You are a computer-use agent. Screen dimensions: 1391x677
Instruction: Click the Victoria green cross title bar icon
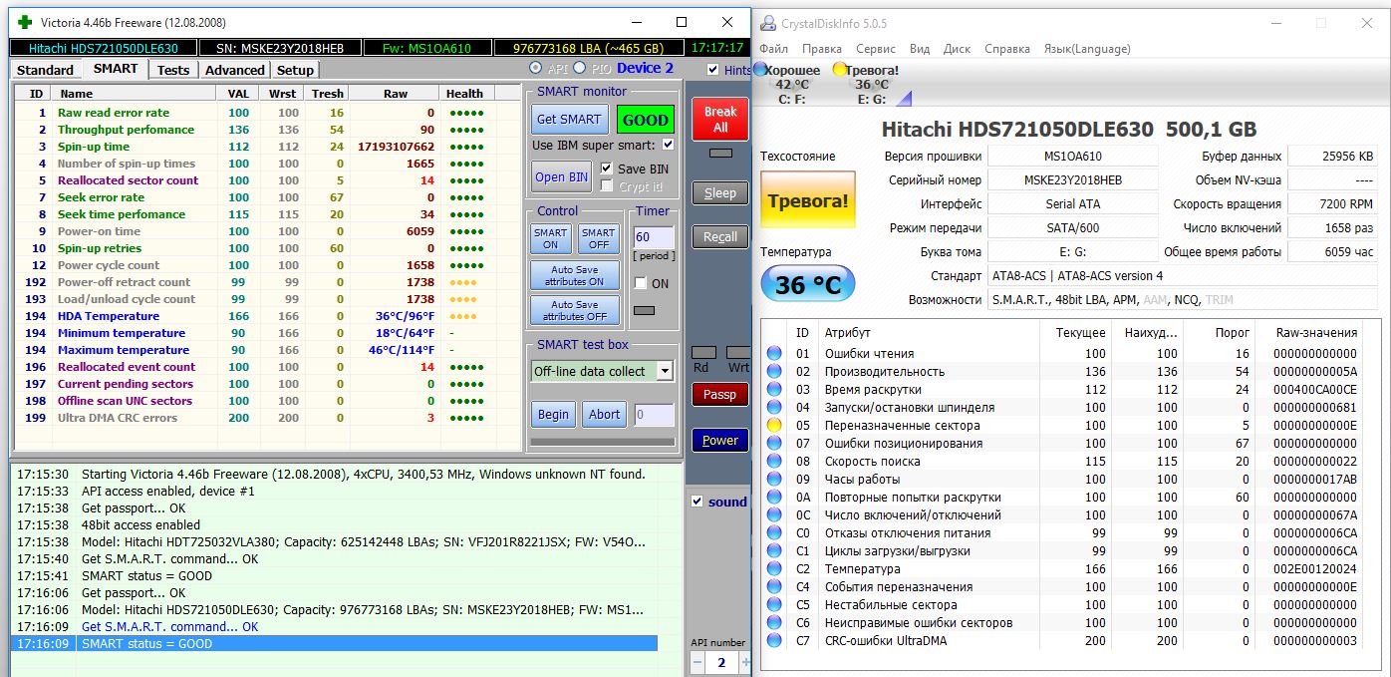[x=25, y=22]
